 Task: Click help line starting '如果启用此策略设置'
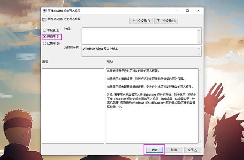pos(146,79)
